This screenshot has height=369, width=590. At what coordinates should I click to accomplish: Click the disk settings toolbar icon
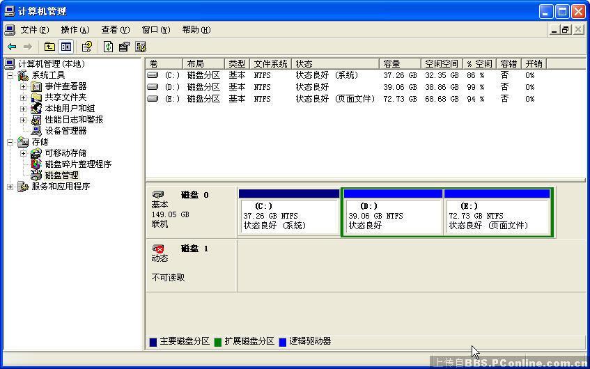pos(141,47)
